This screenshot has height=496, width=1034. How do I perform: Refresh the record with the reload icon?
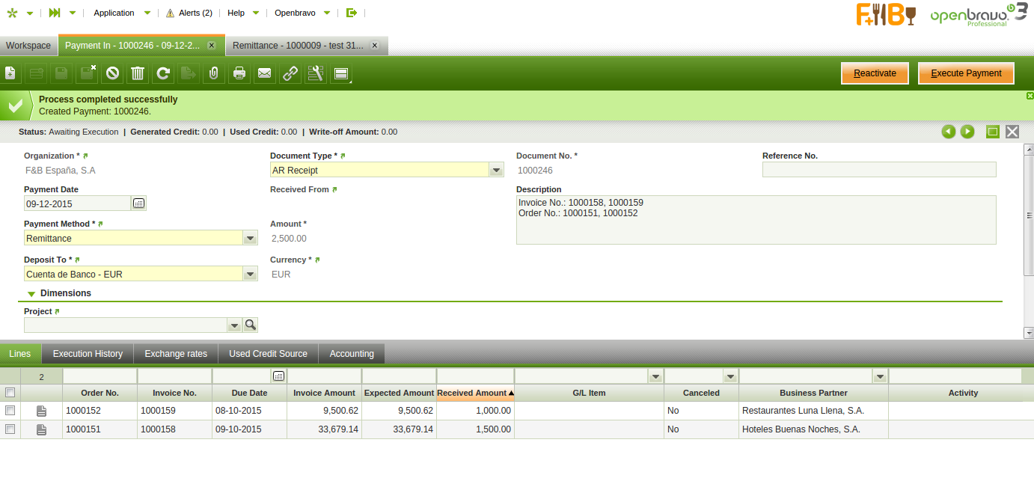coord(163,73)
